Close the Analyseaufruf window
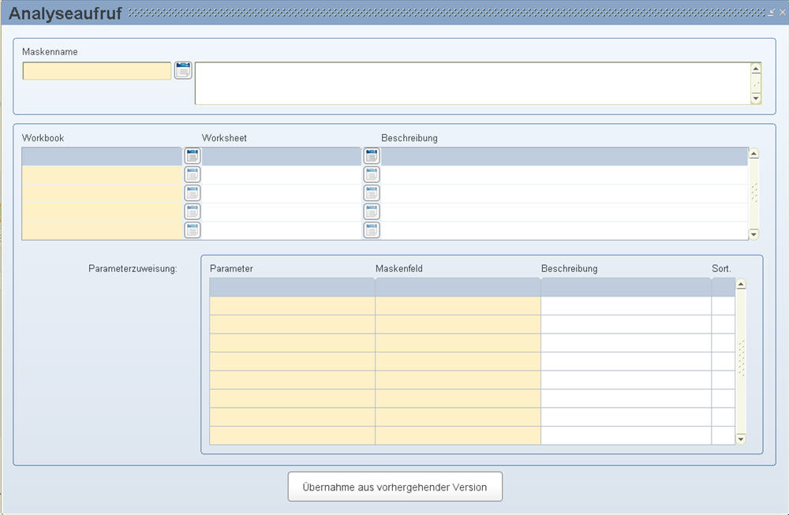This screenshot has width=789, height=515. (x=783, y=12)
